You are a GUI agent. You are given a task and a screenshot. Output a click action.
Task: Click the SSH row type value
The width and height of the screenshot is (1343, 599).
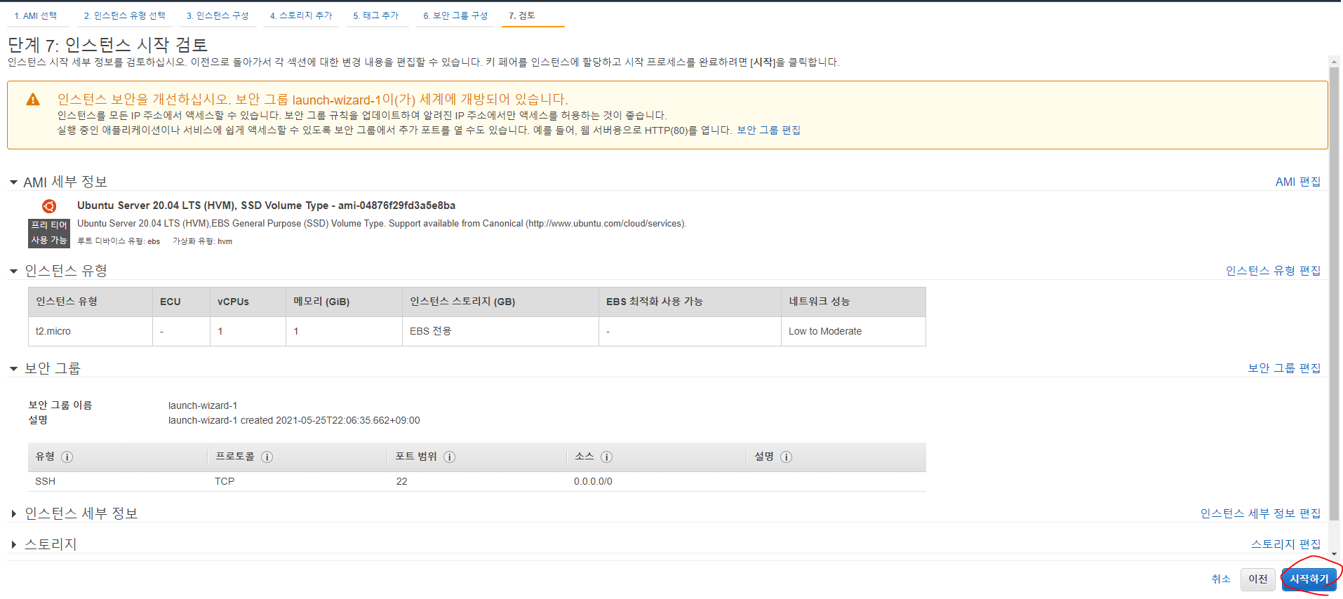46,481
